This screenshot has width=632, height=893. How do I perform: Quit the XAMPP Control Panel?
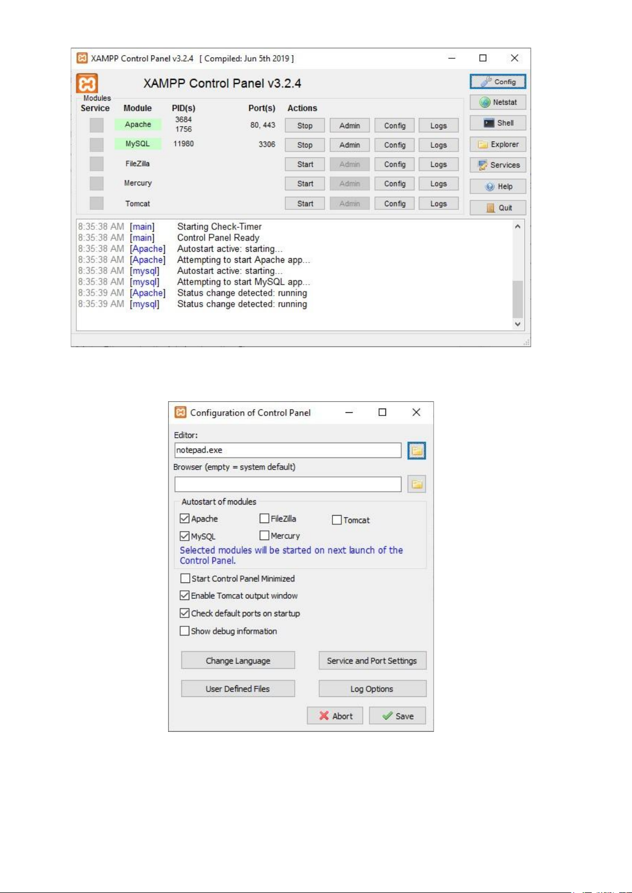pyautogui.click(x=497, y=208)
